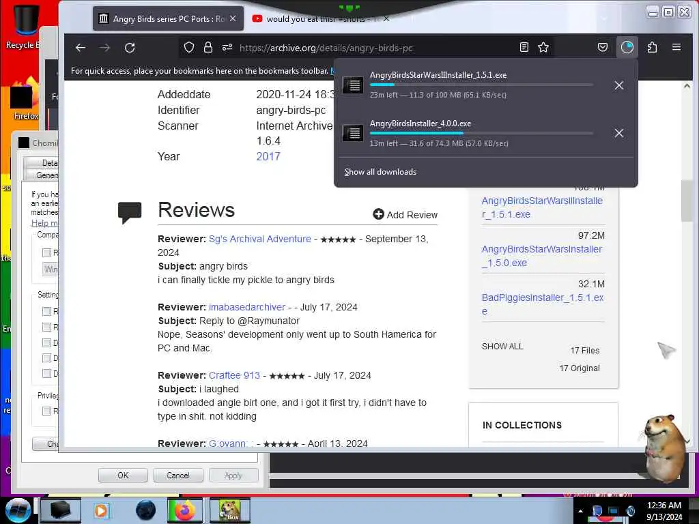Close the YouTube 'would you eat this' tab
The height and width of the screenshot is (524, 699).
click(386, 18)
